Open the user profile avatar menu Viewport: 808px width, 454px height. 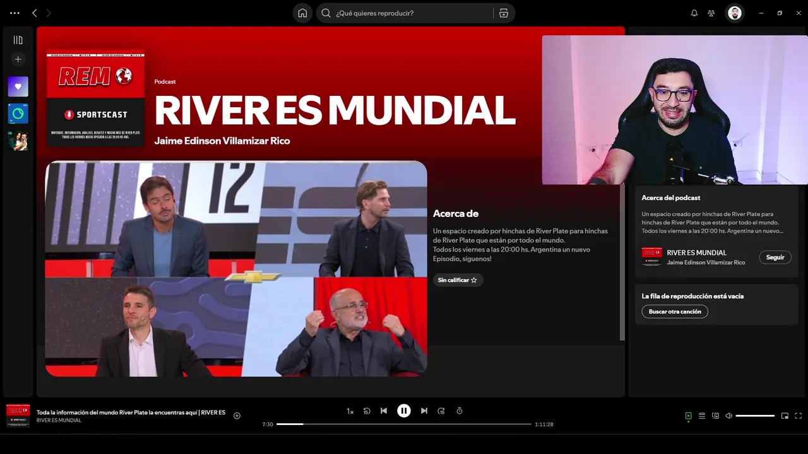[x=734, y=13]
